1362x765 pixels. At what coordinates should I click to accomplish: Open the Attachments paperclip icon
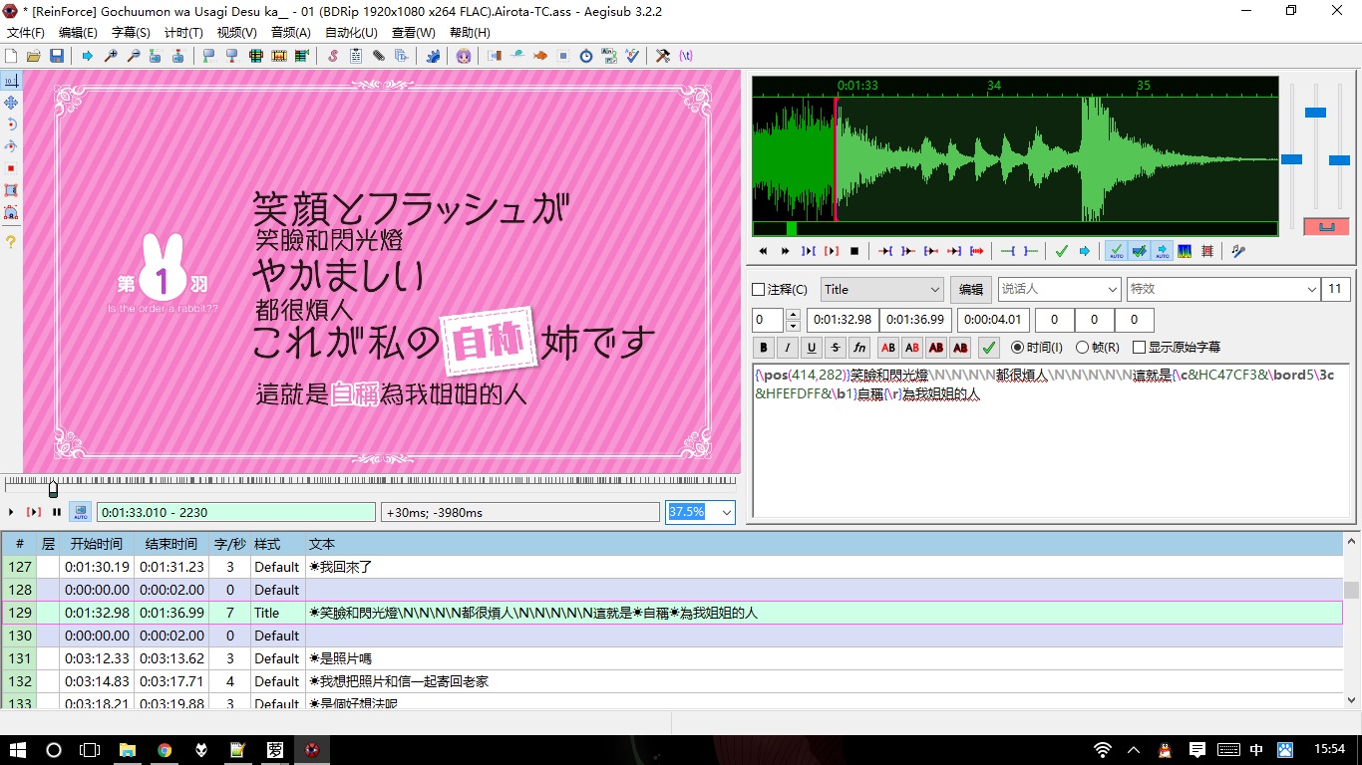(x=379, y=56)
